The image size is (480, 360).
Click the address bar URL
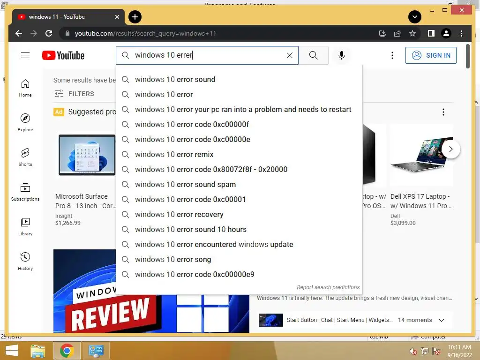pos(145,33)
